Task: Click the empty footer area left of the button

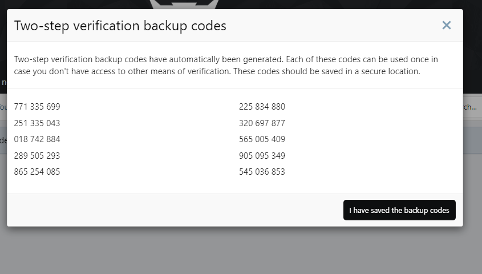Action: point(175,210)
